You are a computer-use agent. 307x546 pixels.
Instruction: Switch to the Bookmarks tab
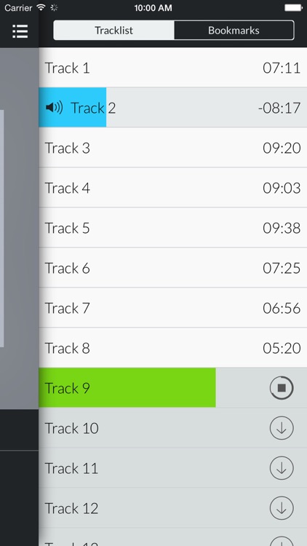[x=234, y=31]
